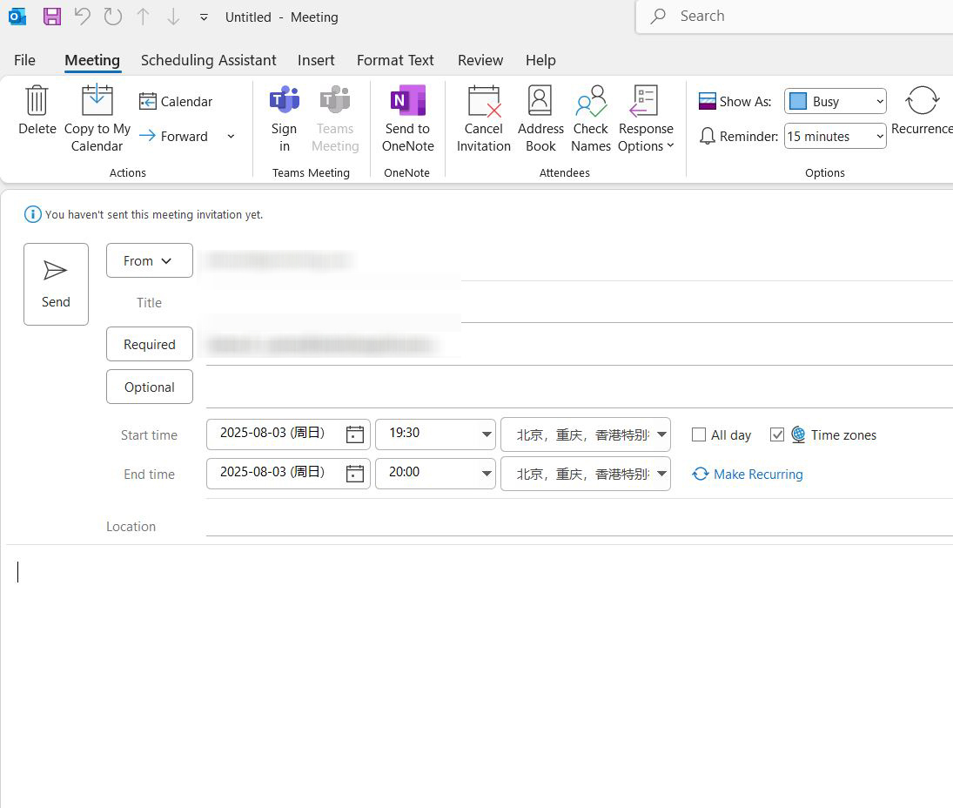
Task: Go to Next Item down arrow
Action: pos(174,17)
